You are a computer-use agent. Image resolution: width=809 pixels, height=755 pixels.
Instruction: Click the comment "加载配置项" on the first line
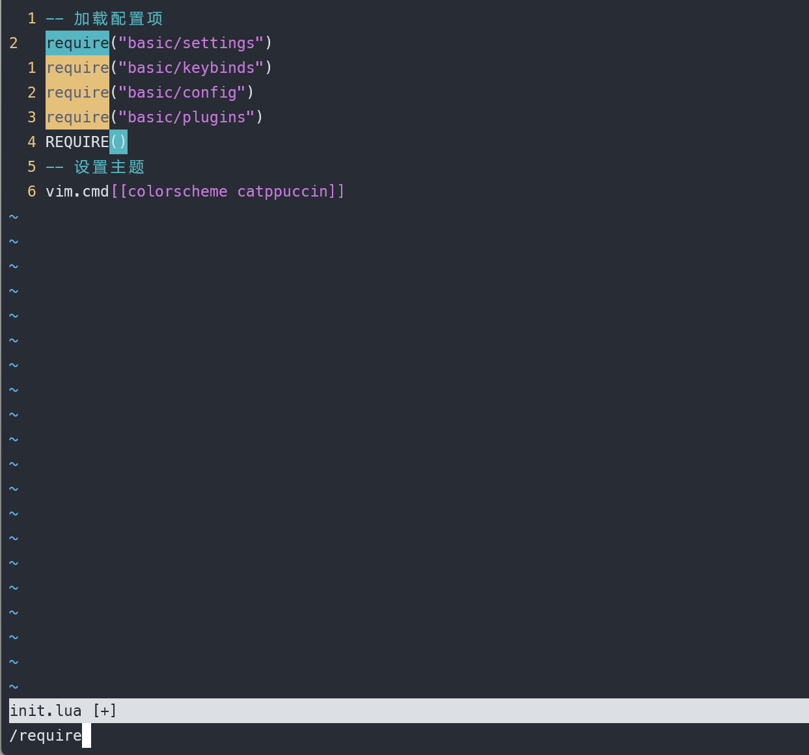point(118,18)
